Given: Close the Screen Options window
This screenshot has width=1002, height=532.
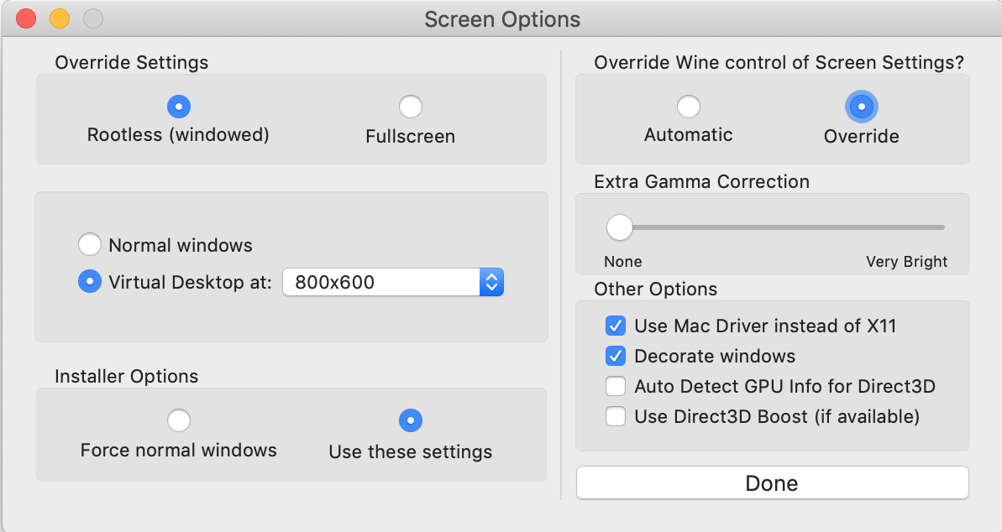Looking at the screenshot, I should (26, 18).
